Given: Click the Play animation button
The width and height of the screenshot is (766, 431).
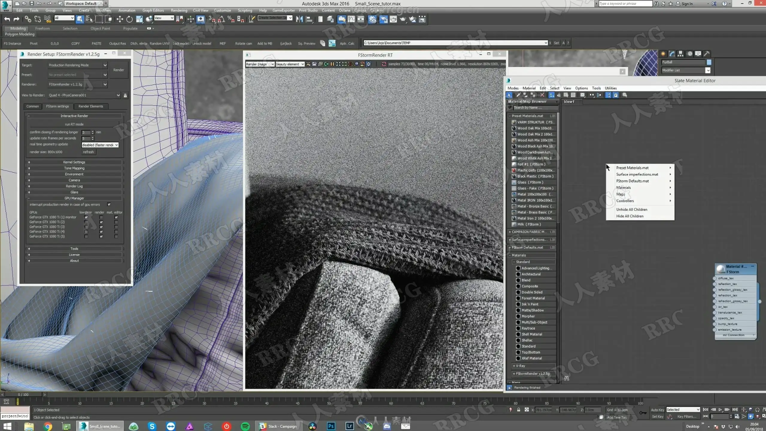Looking at the screenshot, I should click(x=720, y=409).
